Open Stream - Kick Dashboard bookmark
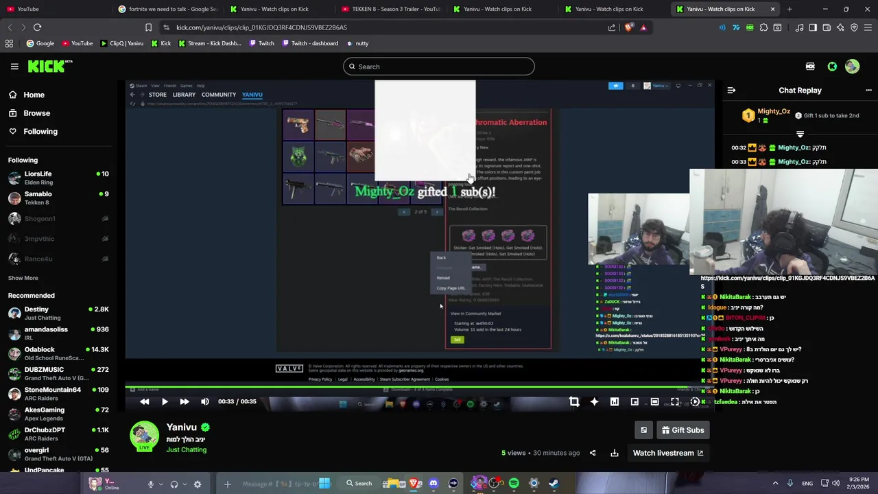Image resolution: width=878 pixels, height=494 pixels. pos(209,43)
